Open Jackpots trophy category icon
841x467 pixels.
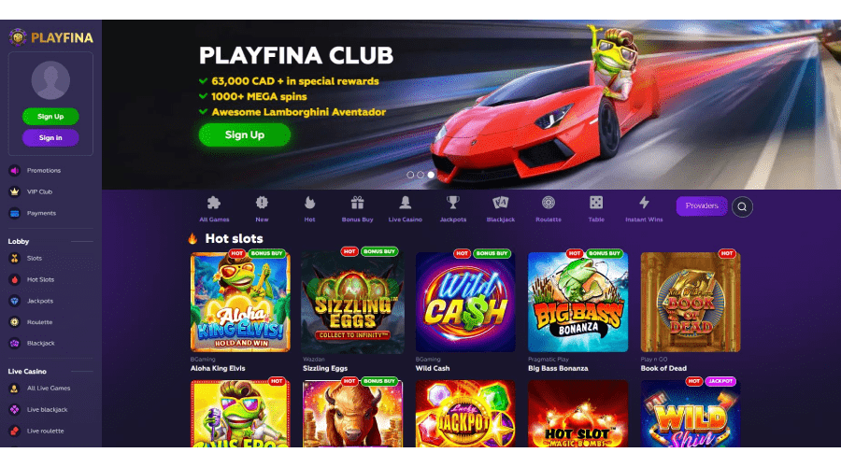click(x=452, y=203)
